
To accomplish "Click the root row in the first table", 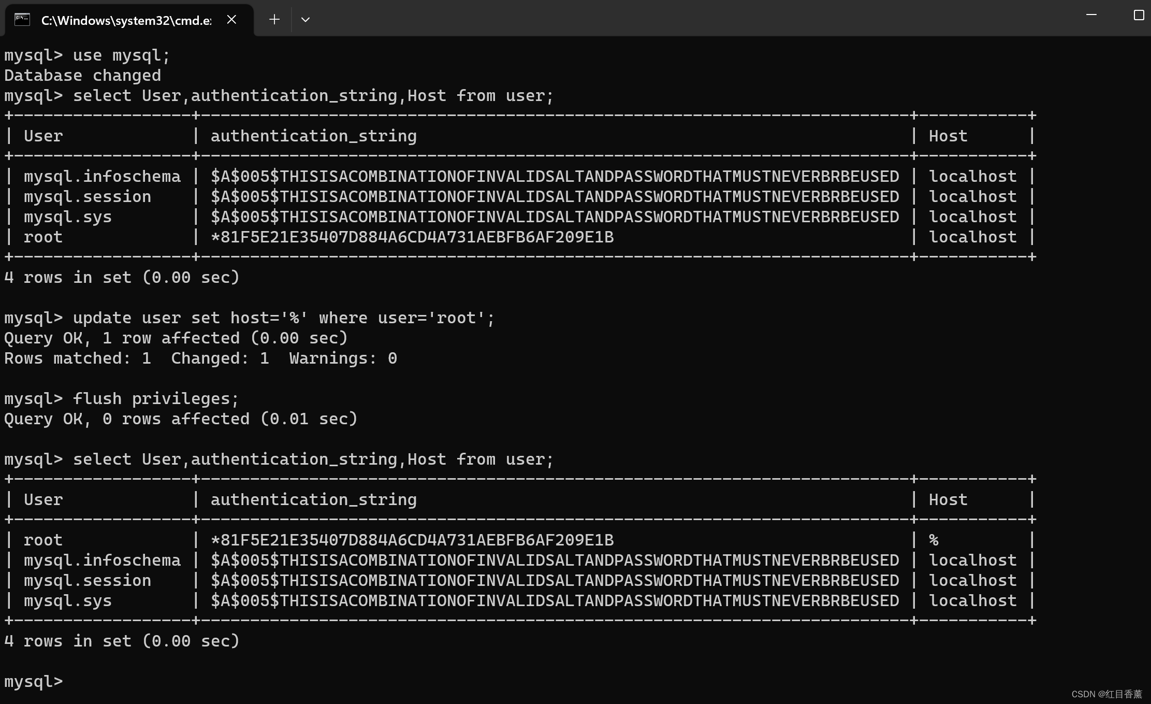I will 42,237.
